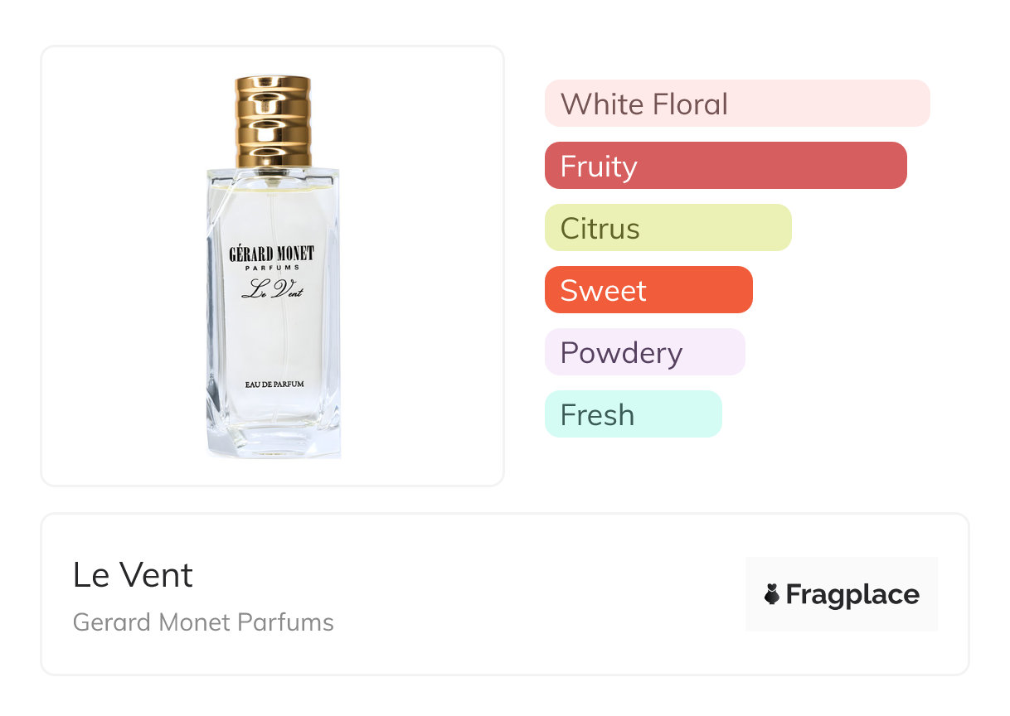Open the Le Vent bottle photo
The height and width of the screenshot is (716, 1010).
[x=273, y=331]
